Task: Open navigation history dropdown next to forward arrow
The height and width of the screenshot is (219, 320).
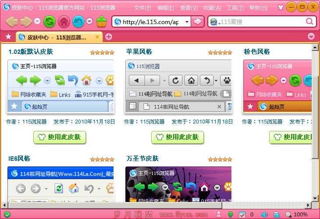Action: [37, 21]
